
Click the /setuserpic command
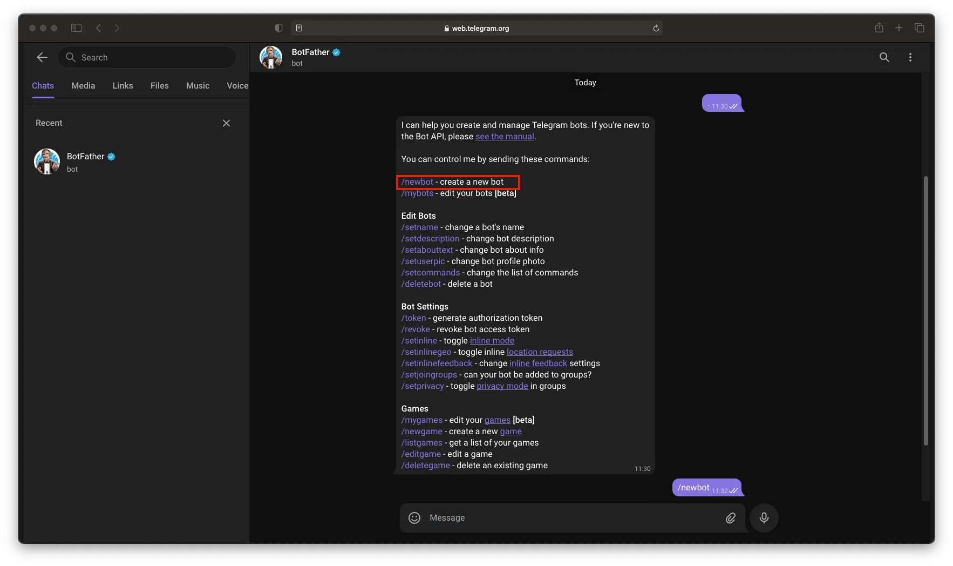pyautogui.click(x=423, y=261)
